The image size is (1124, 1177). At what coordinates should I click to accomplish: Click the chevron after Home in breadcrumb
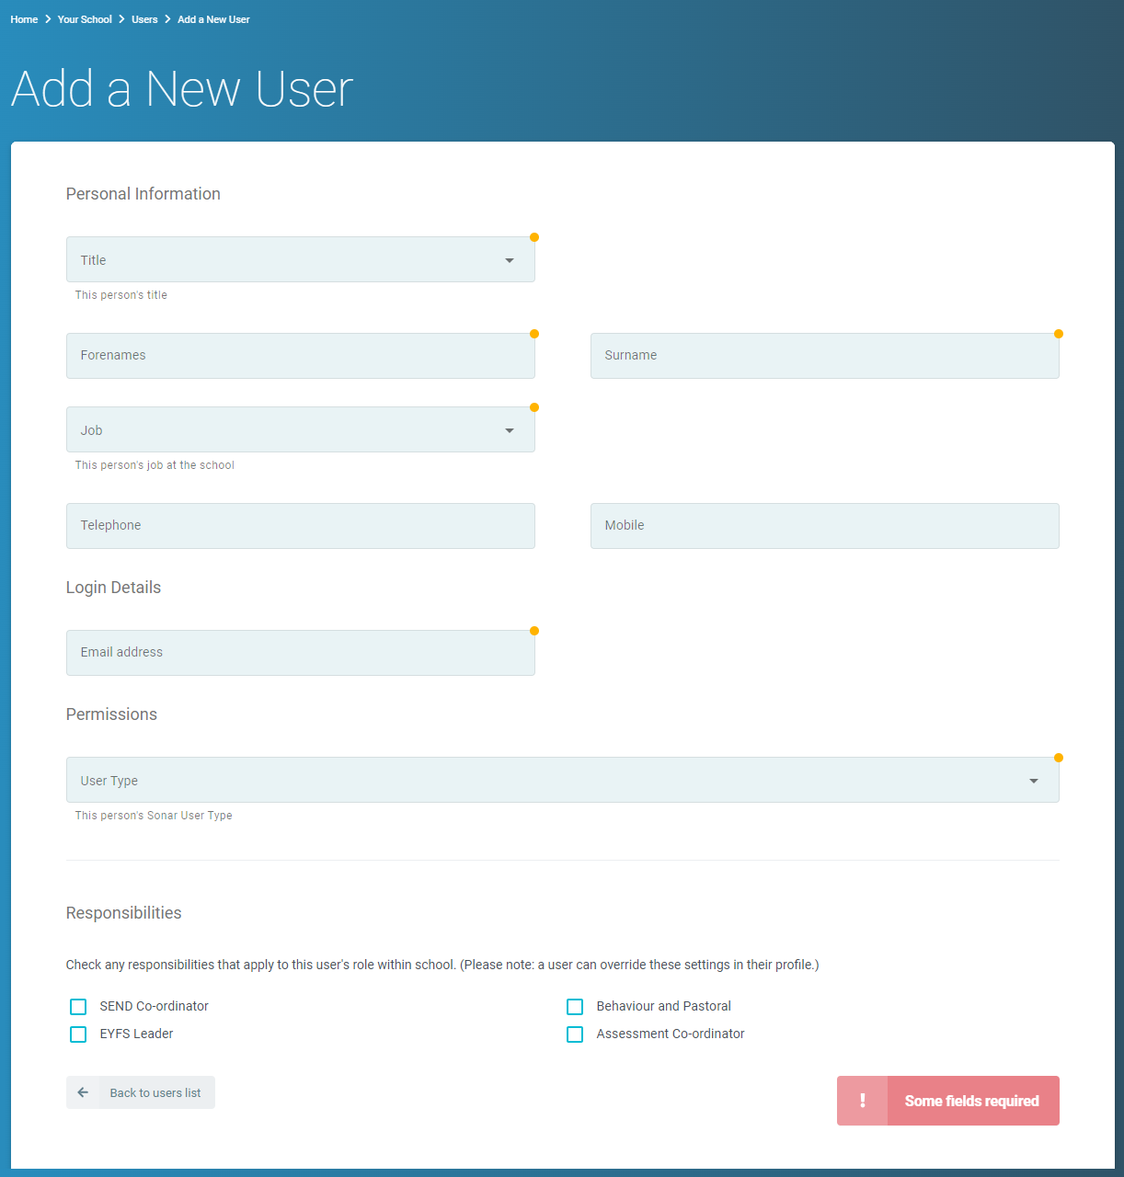click(x=48, y=19)
